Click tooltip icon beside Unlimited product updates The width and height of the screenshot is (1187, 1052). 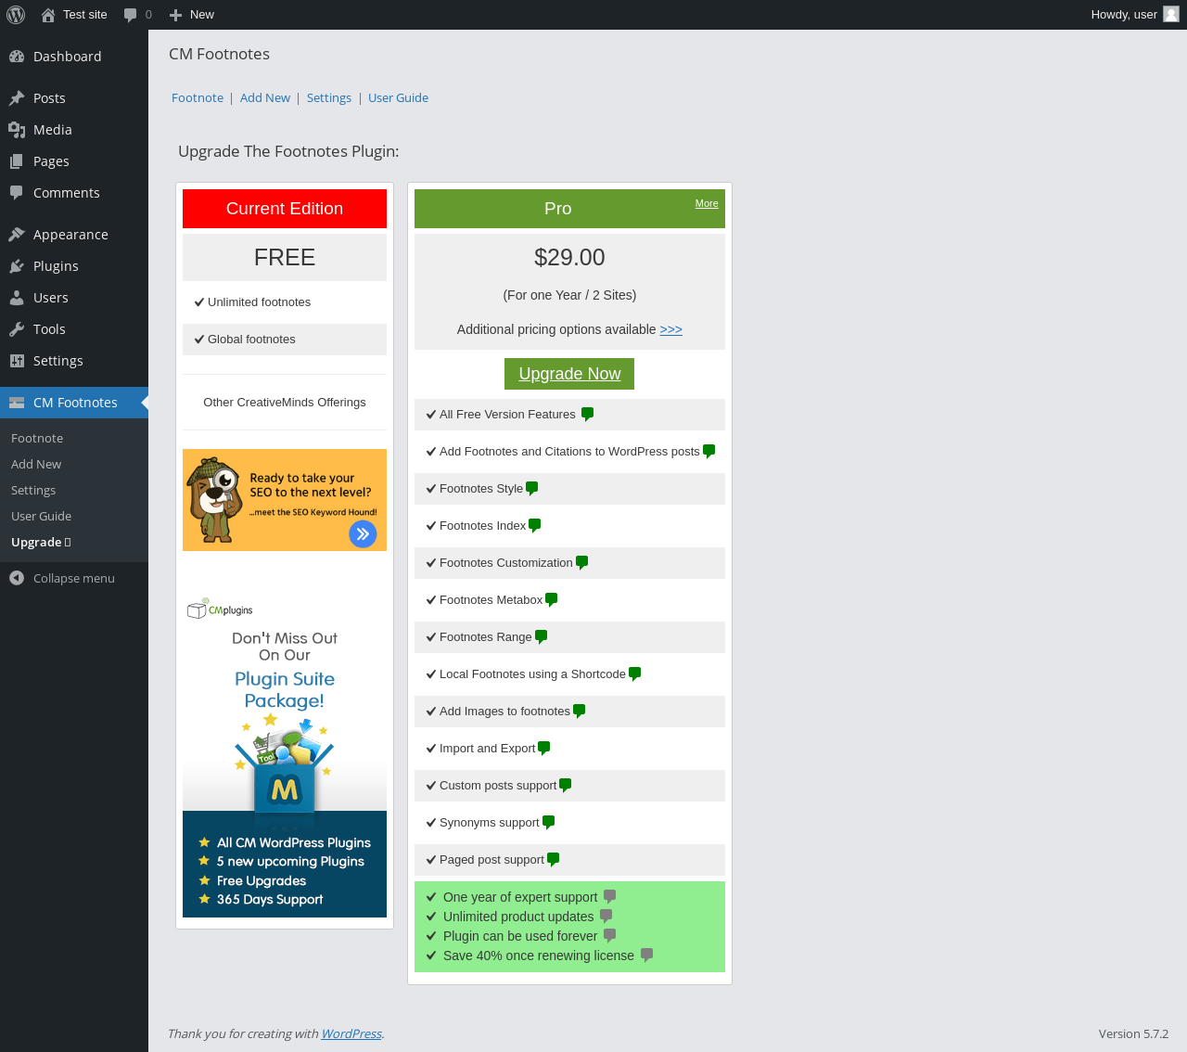606,917
